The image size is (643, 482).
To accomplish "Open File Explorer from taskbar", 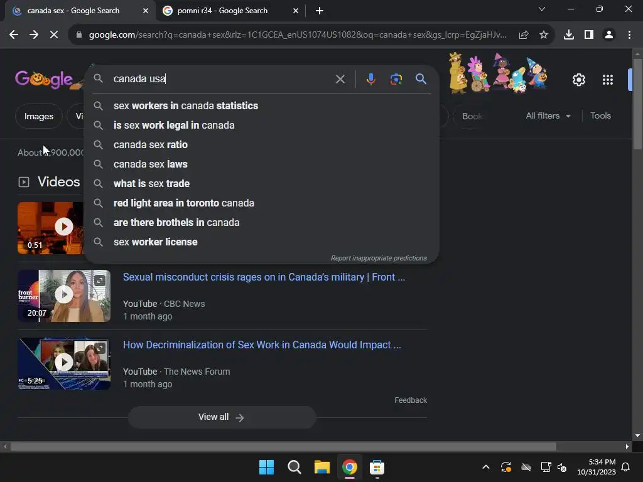I will pyautogui.click(x=322, y=467).
